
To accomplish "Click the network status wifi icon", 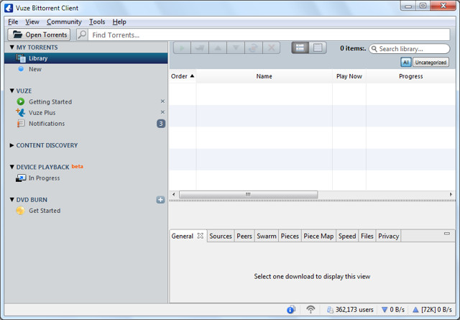I will pyautogui.click(x=310, y=310).
